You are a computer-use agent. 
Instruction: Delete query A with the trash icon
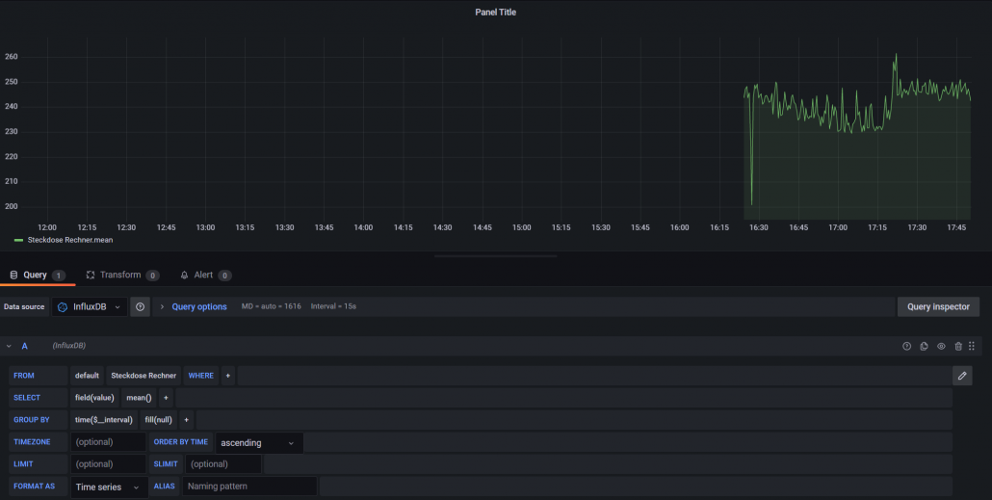(958, 346)
